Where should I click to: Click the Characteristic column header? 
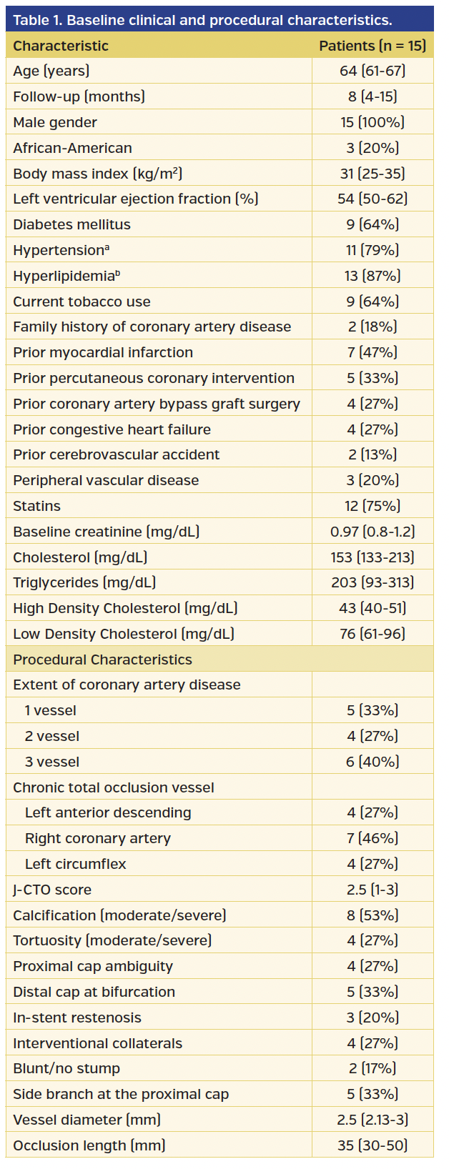(x=61, y=46)
